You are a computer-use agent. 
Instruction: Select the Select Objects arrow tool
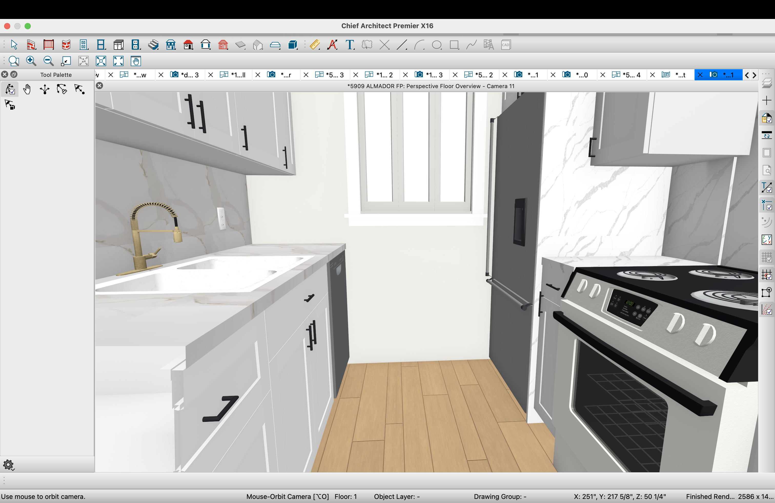(14, 45)
